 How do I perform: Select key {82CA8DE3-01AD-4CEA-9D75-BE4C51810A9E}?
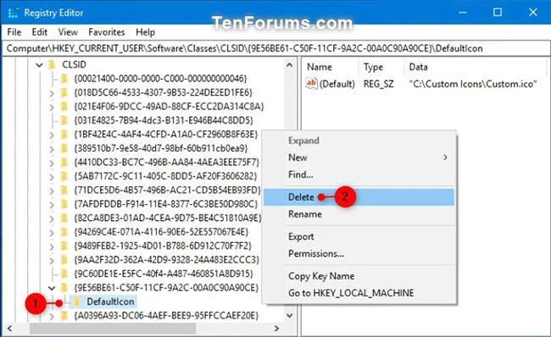pyautogui.click(x=168, y=218)
